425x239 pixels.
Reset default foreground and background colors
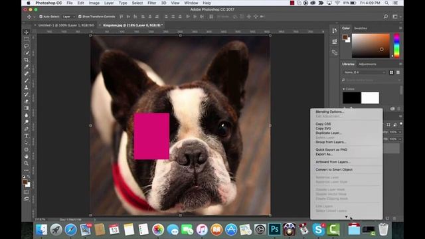coord(24,177)
